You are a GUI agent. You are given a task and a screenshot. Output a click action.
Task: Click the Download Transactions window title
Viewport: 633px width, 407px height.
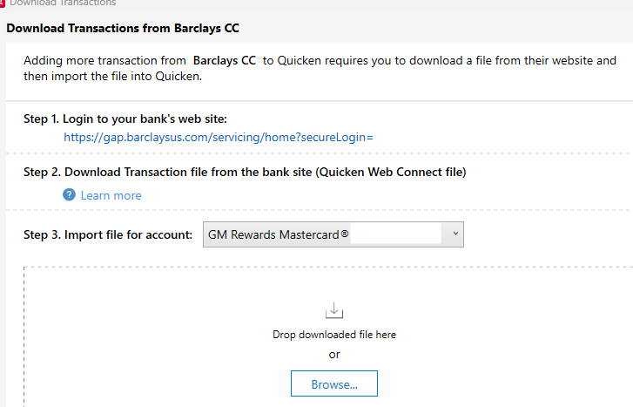tap(63, 3)
